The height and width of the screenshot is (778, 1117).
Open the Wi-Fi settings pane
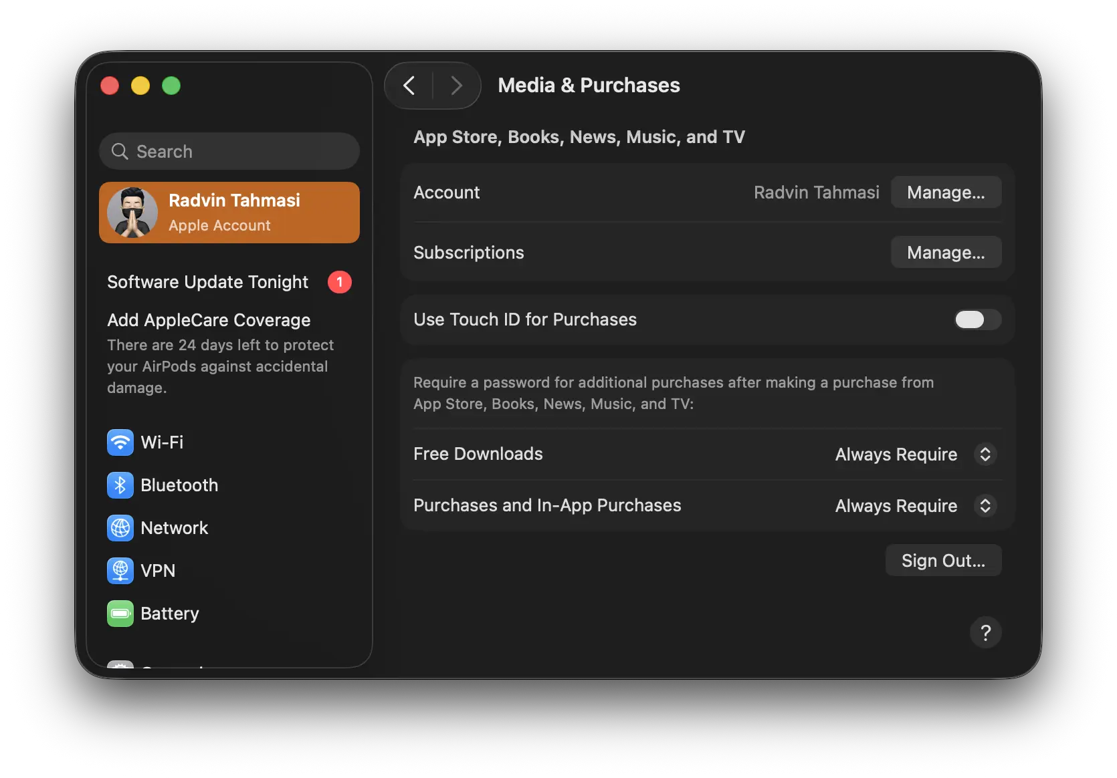pyautogui.click(x=229, y=442)
